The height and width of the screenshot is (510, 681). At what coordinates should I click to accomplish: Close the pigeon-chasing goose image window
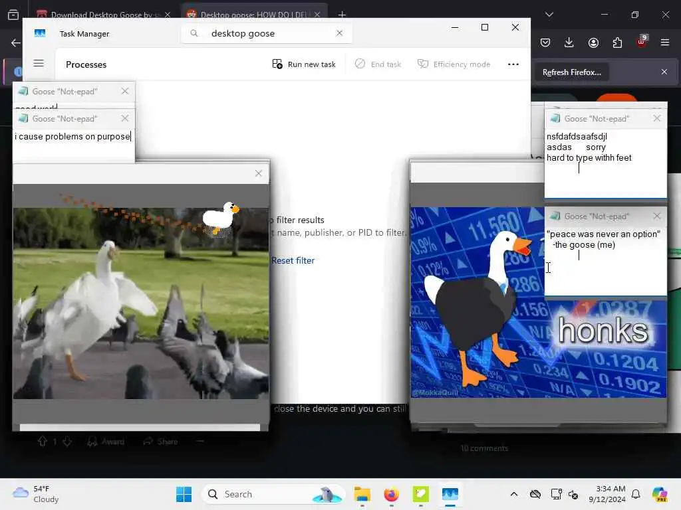click(x=259, y=173)
